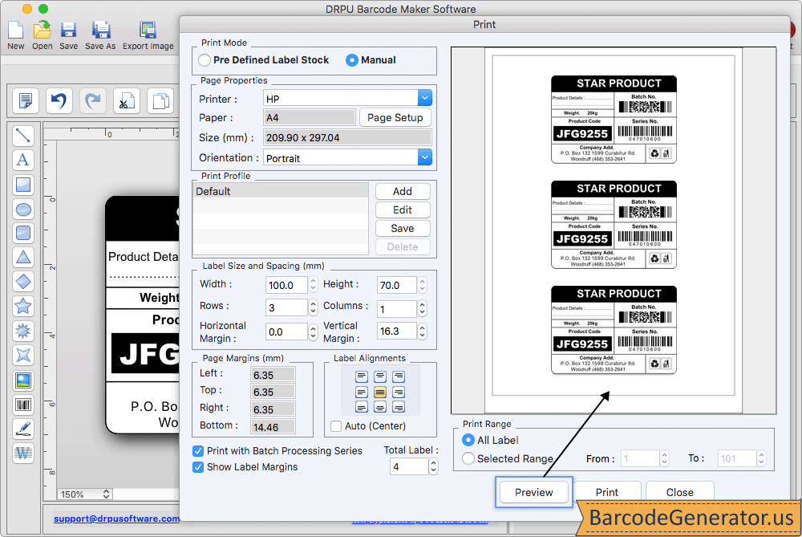Select the Selected Range option
The width and height of the screenshot is (802, 537).
coord(468,458)
